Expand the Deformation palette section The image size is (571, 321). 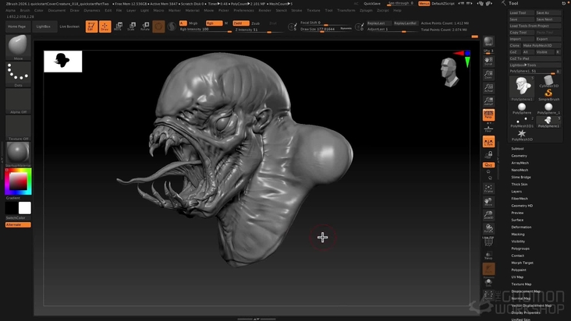[521, 228]
